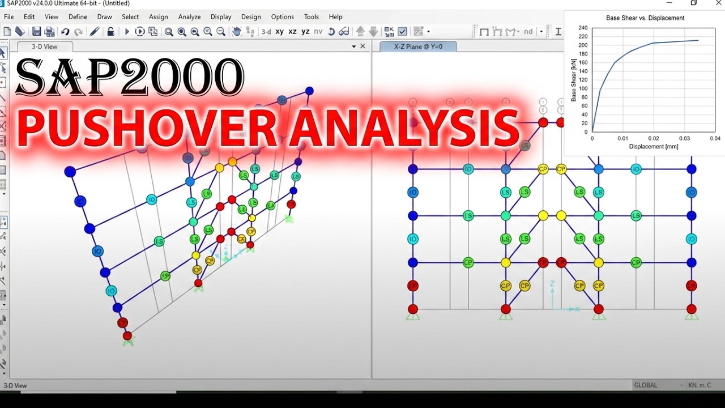Open the KN, m, C units dropdown

click(x=705, y=385)
